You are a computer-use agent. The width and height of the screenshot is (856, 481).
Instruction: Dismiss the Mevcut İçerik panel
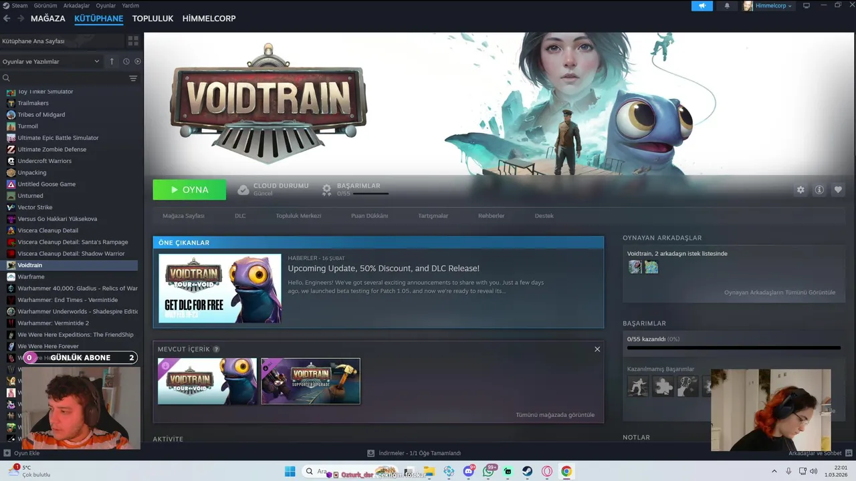[x=597, y=349]
